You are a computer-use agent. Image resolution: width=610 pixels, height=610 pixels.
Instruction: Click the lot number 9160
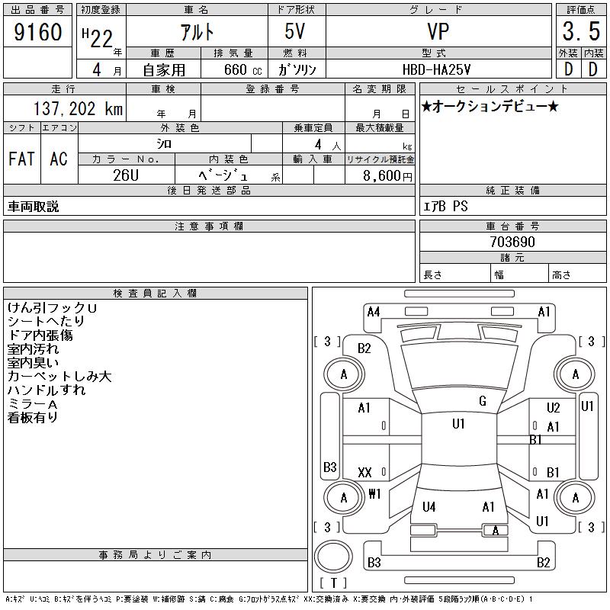coord(38,33)
